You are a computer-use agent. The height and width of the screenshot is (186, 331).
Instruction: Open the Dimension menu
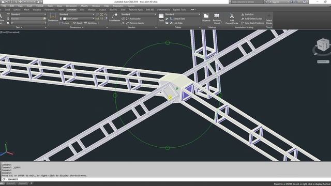(71, 6)
